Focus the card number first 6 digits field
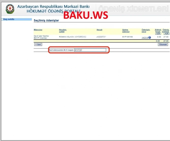 90,50
